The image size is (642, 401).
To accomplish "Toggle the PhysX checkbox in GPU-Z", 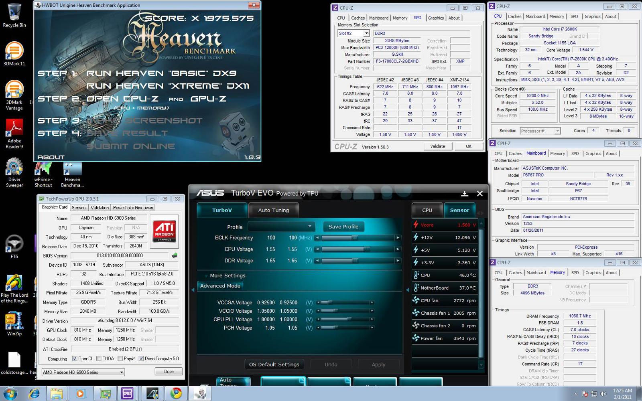I will click(x=120, y=358).
